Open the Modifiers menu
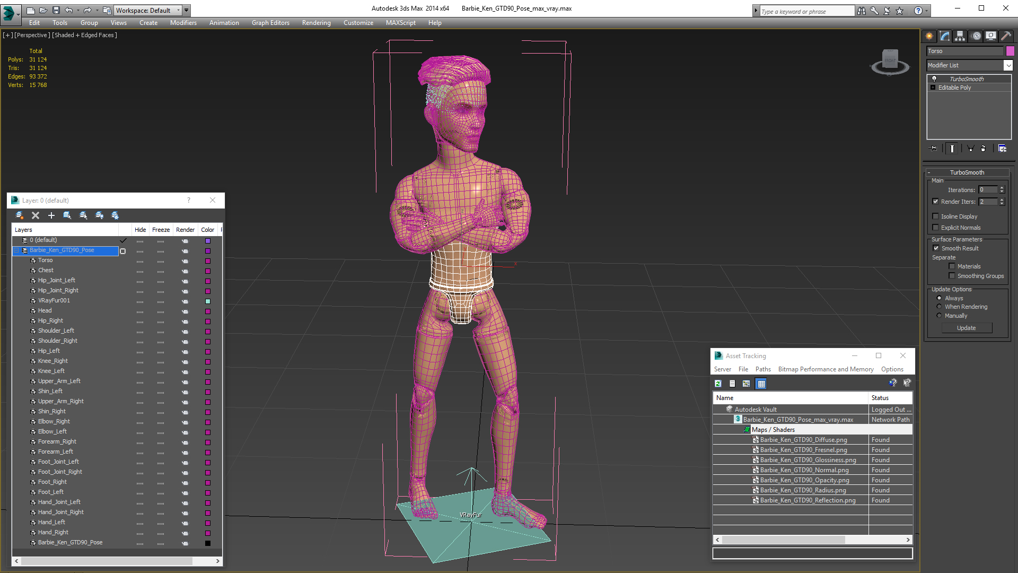Screen dimensions: 1018x573 [x=183, y=23]
